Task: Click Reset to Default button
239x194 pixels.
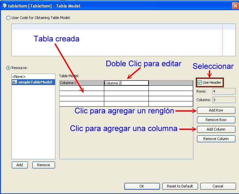Action: click(180, 186)
